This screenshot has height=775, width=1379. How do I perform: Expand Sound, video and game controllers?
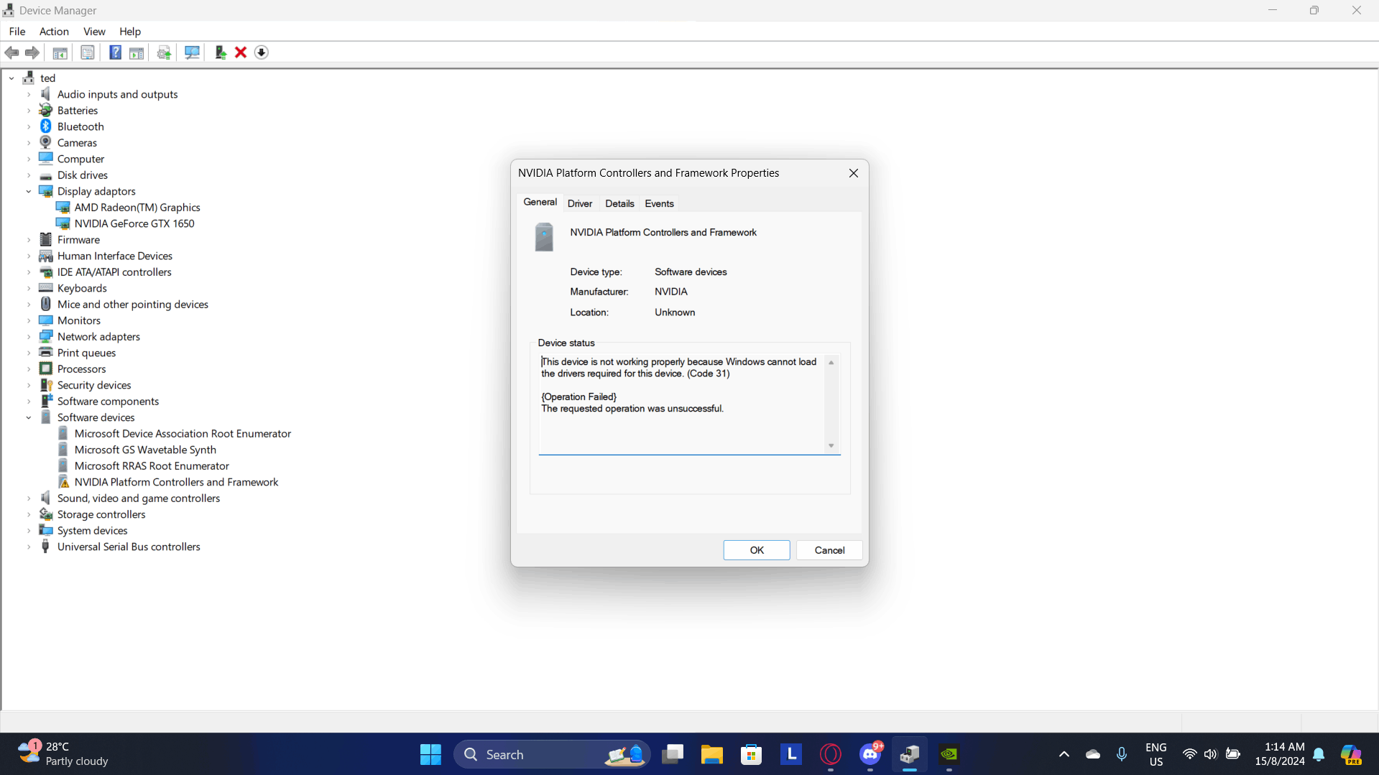[29, 498]
